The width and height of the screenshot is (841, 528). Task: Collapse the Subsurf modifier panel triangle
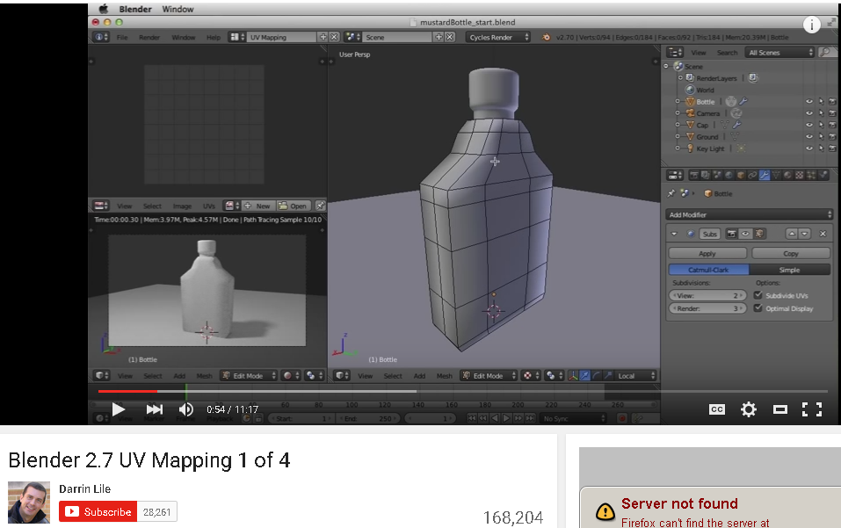[x=674, y=234]
